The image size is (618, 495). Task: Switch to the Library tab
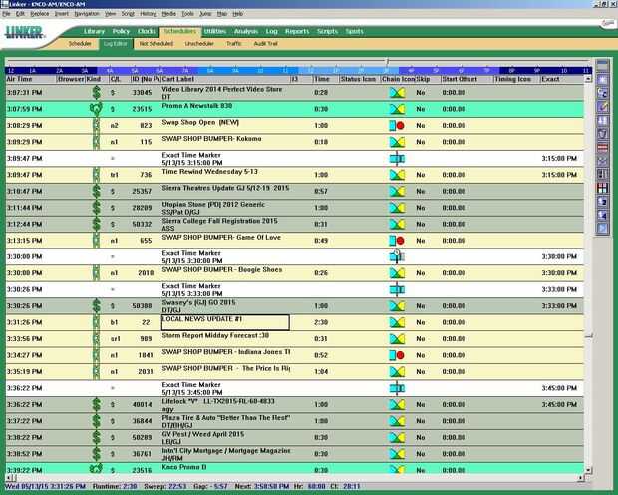tap(94, 31)
